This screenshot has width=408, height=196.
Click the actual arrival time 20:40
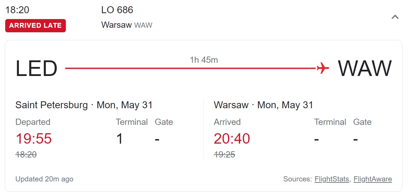coord(232,139)
